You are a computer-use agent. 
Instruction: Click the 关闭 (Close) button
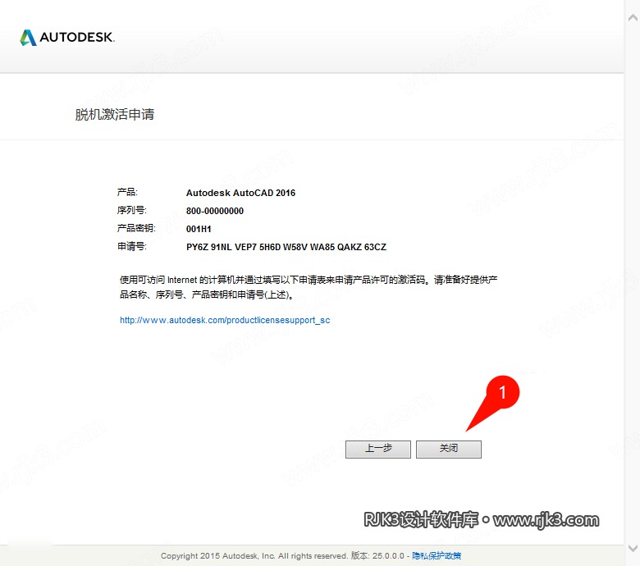pos(449,450)
